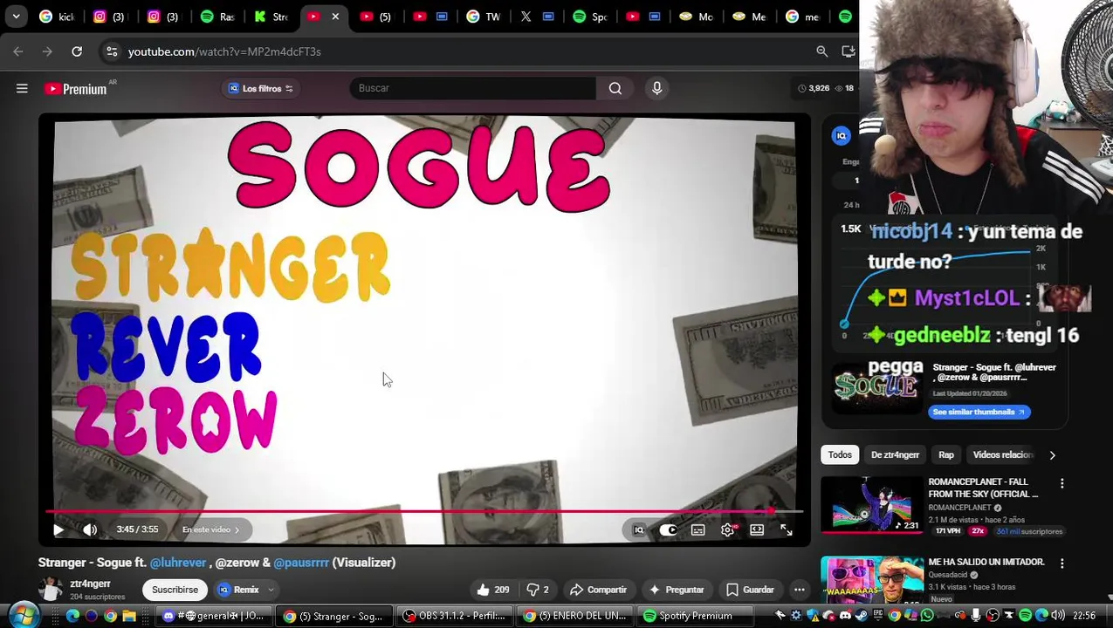This screenshot has width=1113, height=628.
Task: Expand 'En este video' chapters chevron
Action: click(236, 529)
